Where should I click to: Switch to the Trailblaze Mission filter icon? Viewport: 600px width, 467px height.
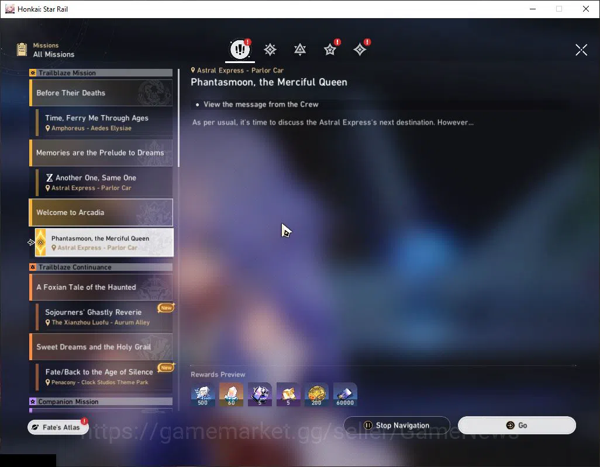[x=270, y=49]
